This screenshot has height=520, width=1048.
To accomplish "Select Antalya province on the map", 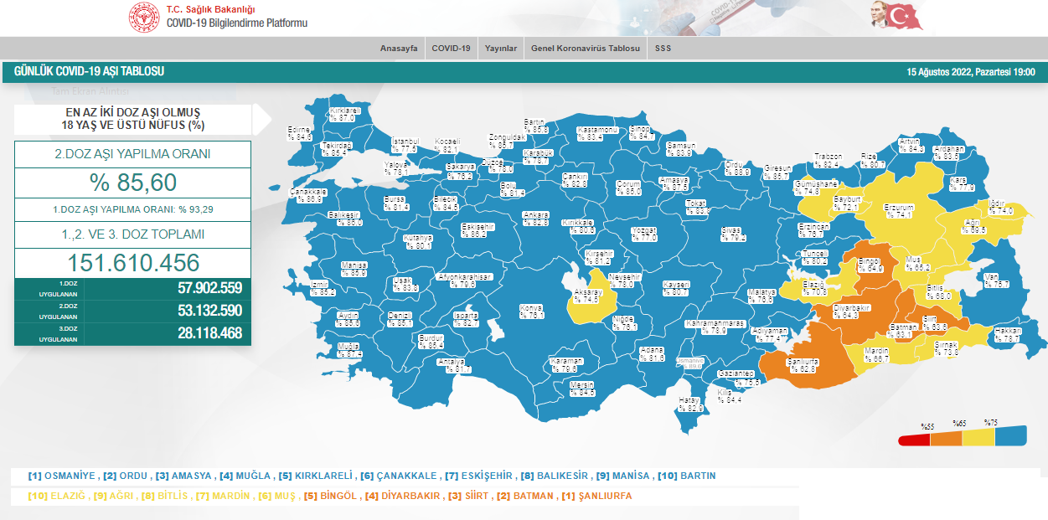I will click(454, 365).
